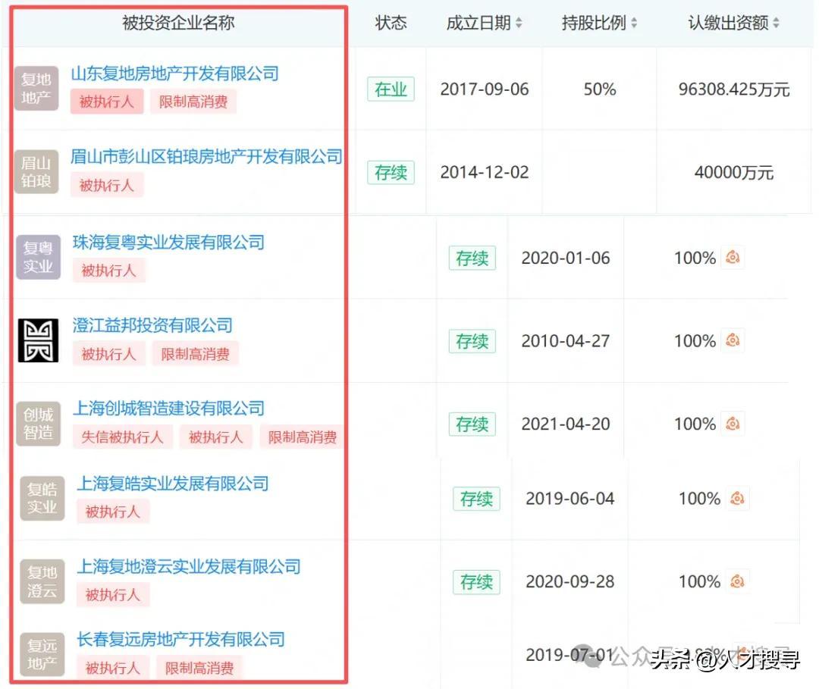Click the black logo of 澄江益邦投资
The width and height of the screenshot is (819, 689).
point(38,340)
